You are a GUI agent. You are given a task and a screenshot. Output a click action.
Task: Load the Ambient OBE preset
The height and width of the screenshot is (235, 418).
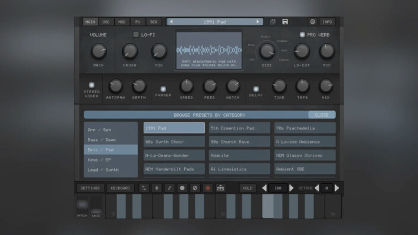(x=305, y=169)
